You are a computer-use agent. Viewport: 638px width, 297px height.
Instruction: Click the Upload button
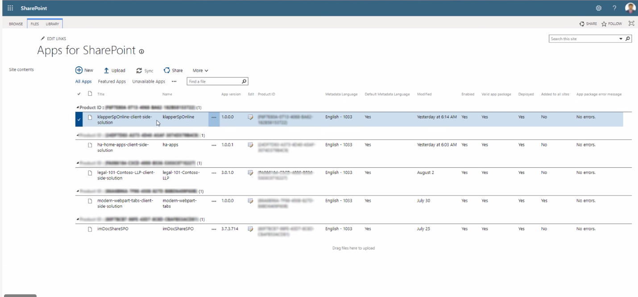pos(115,70)
